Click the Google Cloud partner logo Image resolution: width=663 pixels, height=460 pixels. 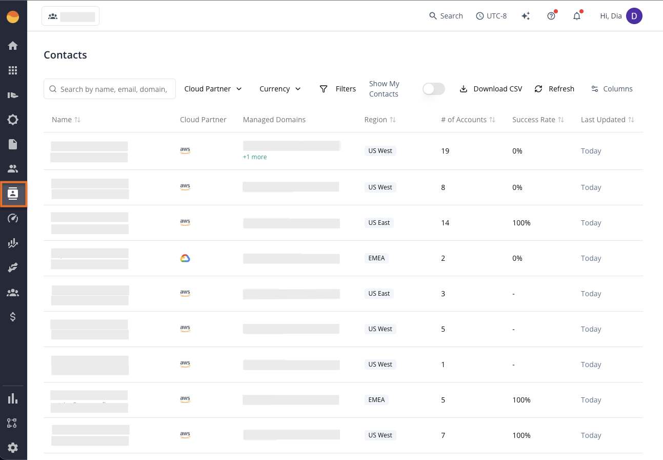click(x=185, y=258)
